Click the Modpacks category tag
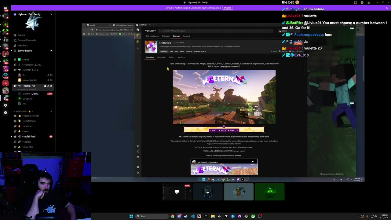 pos(164,51)
